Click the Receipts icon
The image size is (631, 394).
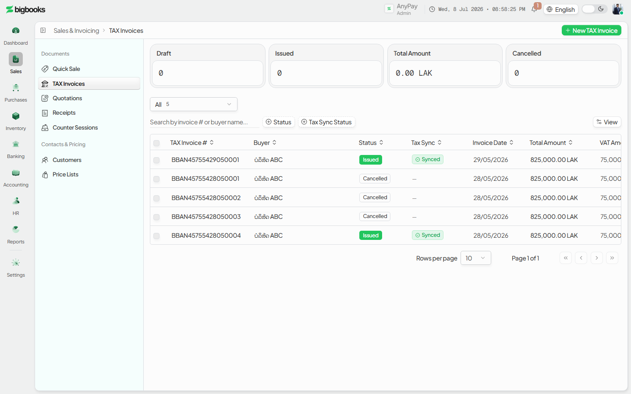point(45,113)
